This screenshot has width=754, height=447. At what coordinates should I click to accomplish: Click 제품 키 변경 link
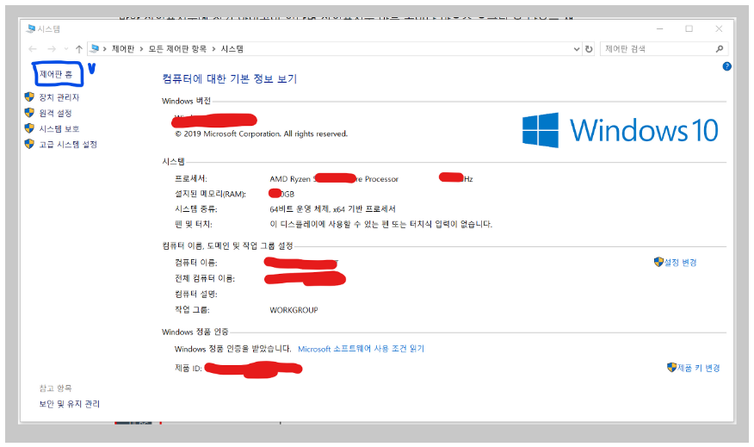coord(698,368)
